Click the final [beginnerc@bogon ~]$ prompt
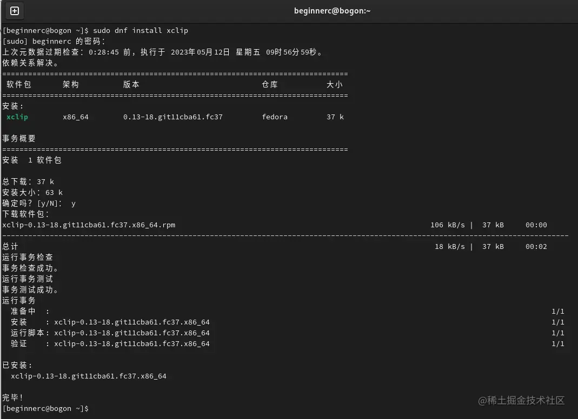Screen dimensions: 578x419 coord(46,409)
